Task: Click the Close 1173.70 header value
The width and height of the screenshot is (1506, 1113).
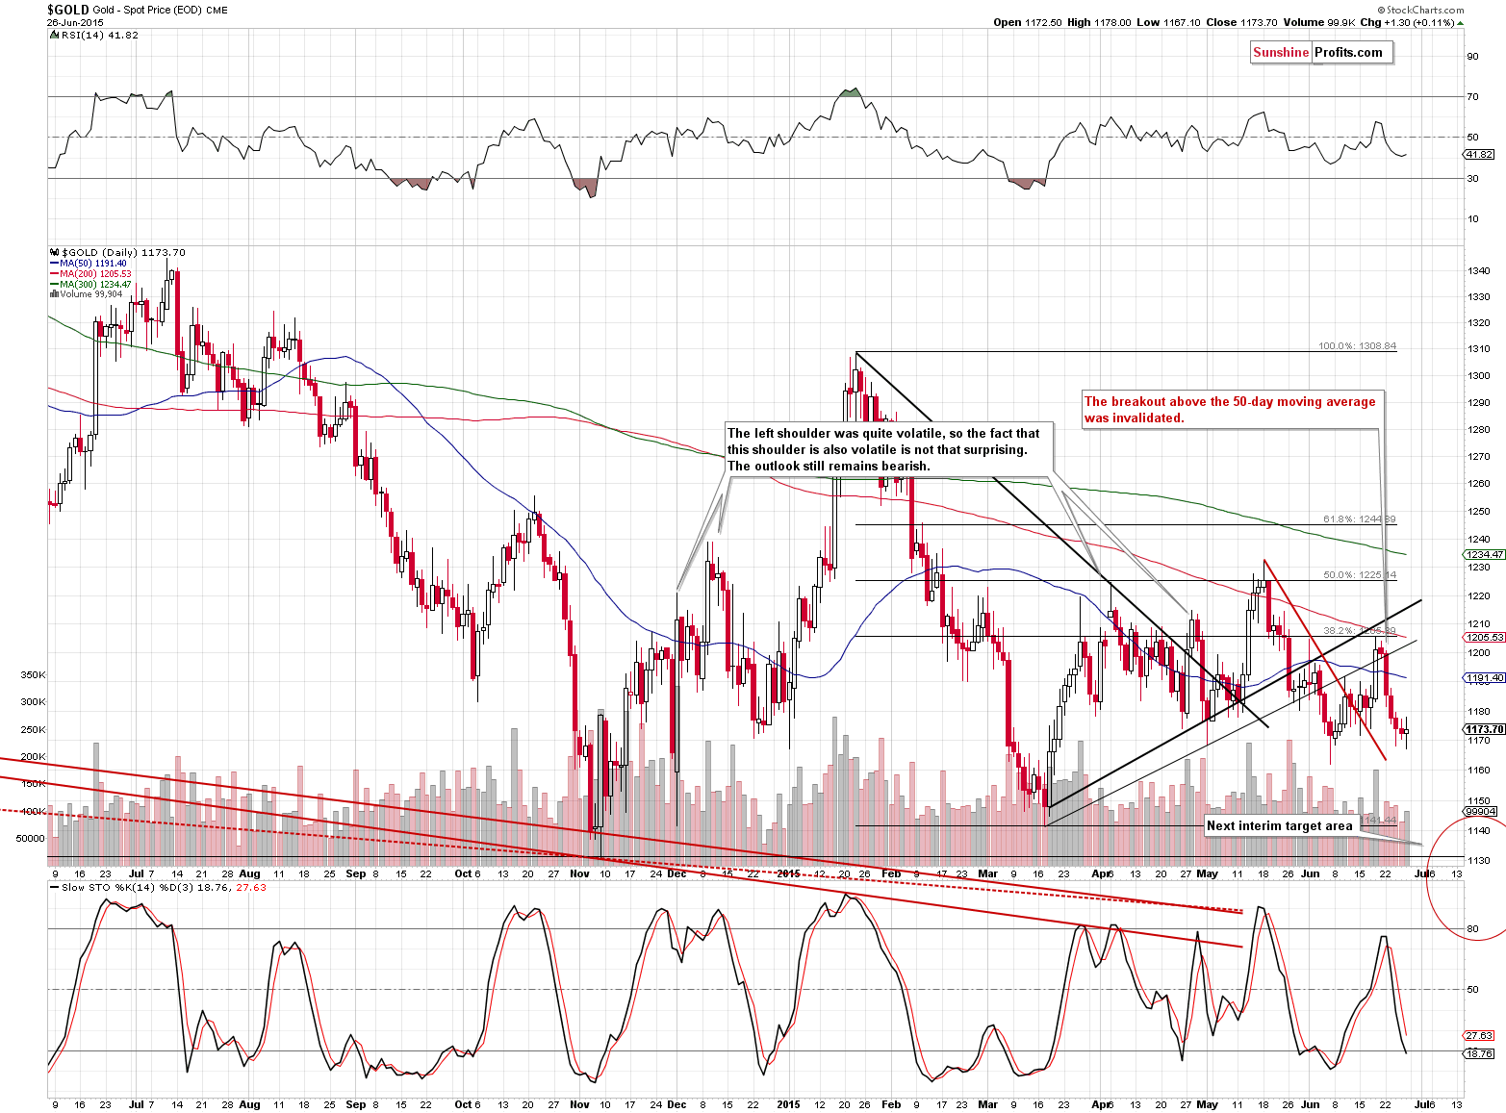Action: click(x=1242, y=22)
